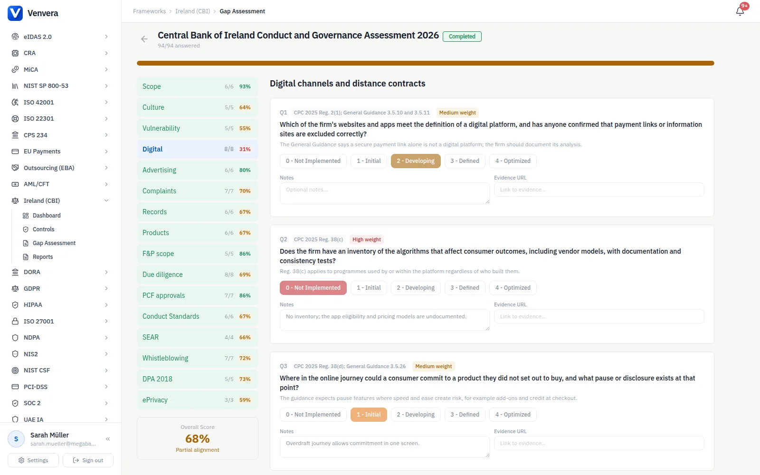
Task: Click the NIST SP 800-53 library icon
Action: [15, 86]
